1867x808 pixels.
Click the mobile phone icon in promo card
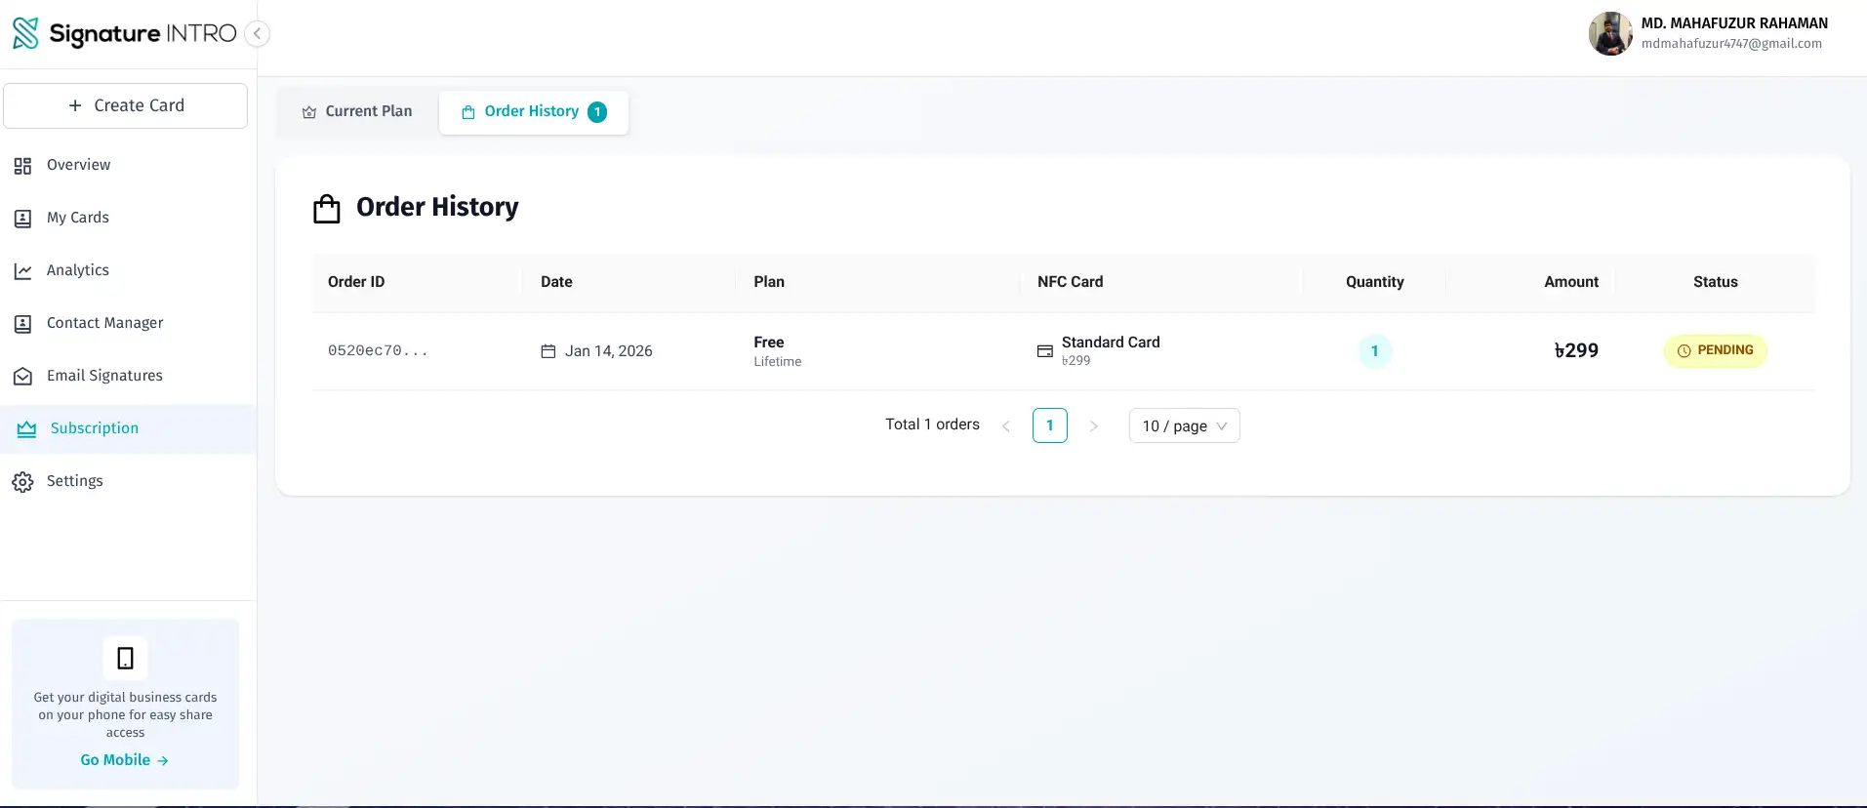125,659
